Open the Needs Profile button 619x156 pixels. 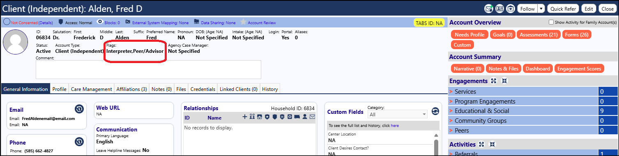point(469,35)
